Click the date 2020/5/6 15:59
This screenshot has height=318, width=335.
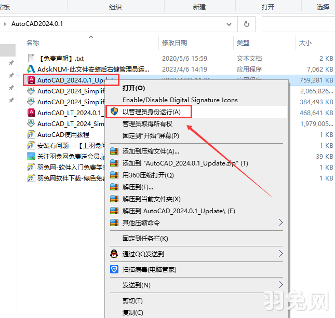click(x=184, y=58)
